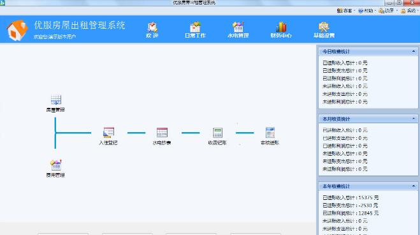Viewport: 420px width, 235px height.
Task: Select 未进账利润总计 row in 今日收费统计 panel
Action: click(345, 102)
